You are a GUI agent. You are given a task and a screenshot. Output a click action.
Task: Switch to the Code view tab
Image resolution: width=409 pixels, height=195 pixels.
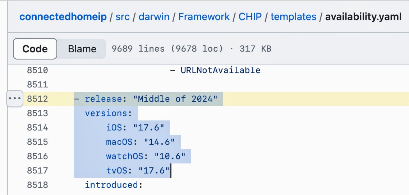35,49
